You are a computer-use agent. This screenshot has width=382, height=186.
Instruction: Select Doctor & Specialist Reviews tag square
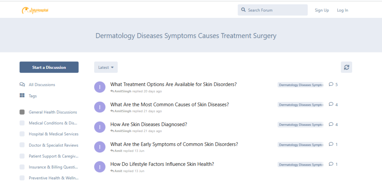point(22,145)
